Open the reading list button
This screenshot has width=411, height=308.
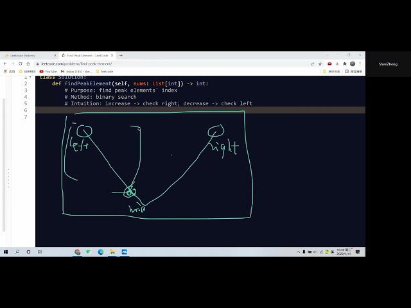(353, 71)
